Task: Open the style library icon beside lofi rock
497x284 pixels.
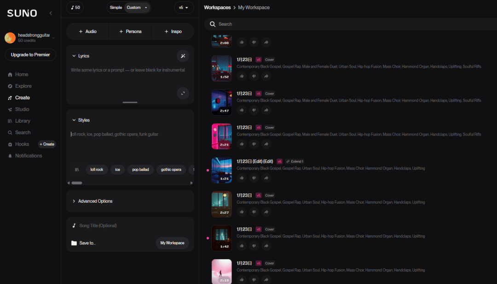Action: [x=77, y=170]
